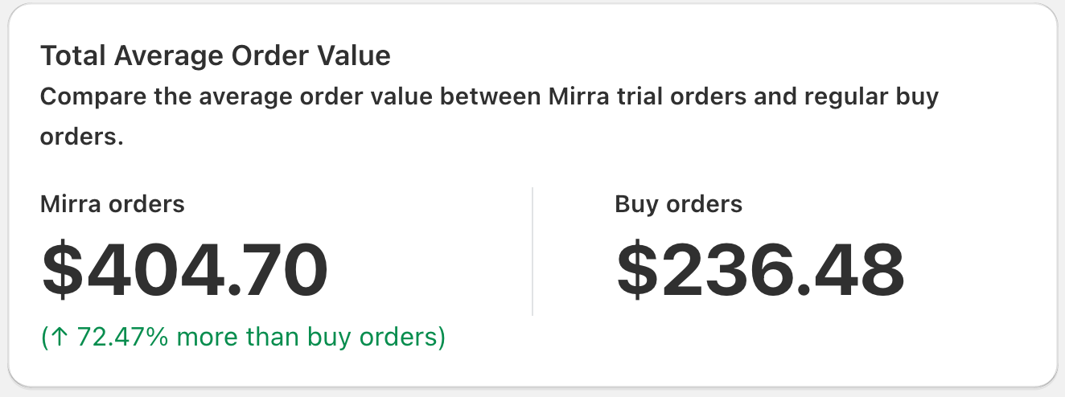This screenshot has height=397, width=1065.
Task: Select the "Mirra orders" label
Action: coord(112,204)
